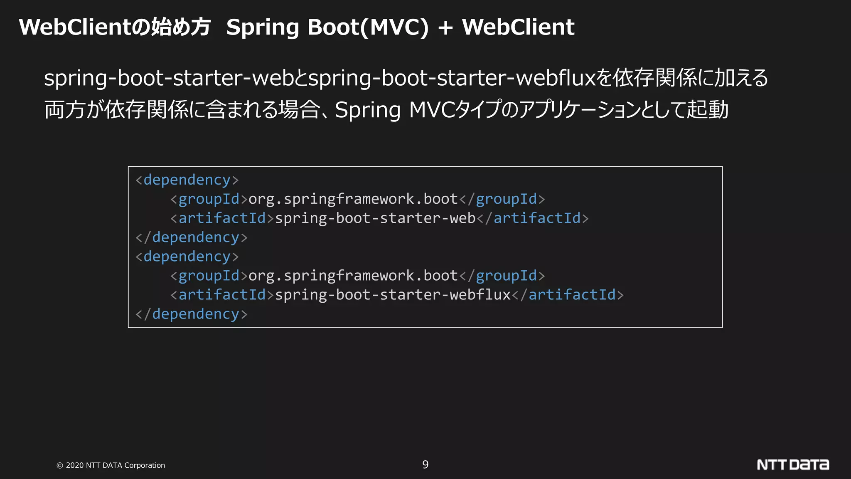The height and width of the screenshot is (479, 851).
Task: Click the NTT DATA logo
Action: tap(793, 464)
